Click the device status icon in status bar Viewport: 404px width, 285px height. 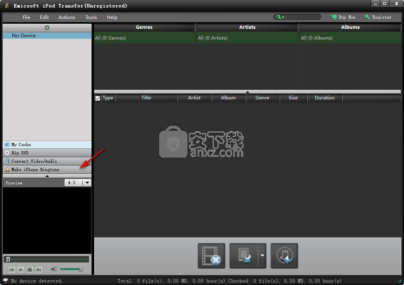pos(6,281)
